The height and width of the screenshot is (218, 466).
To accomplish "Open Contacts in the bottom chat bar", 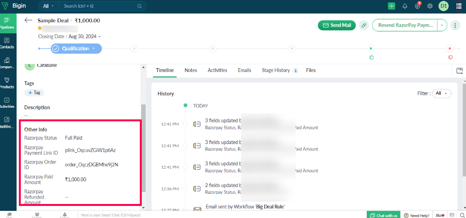I will 64,215.
